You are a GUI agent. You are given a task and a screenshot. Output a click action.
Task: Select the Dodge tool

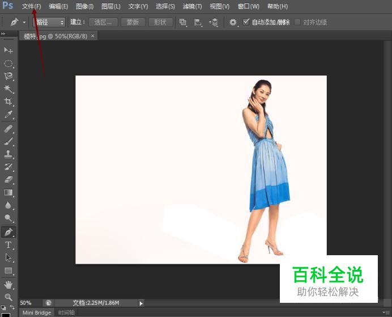8,218
